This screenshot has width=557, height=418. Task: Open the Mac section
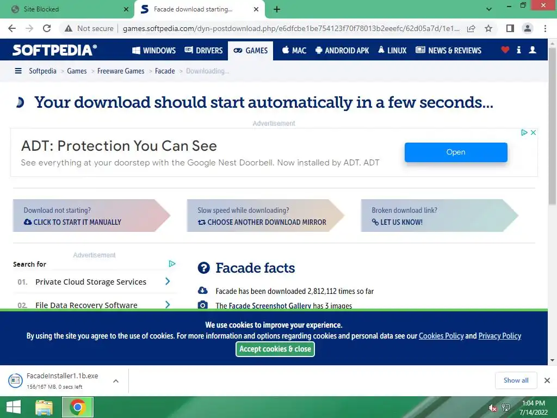294,51
